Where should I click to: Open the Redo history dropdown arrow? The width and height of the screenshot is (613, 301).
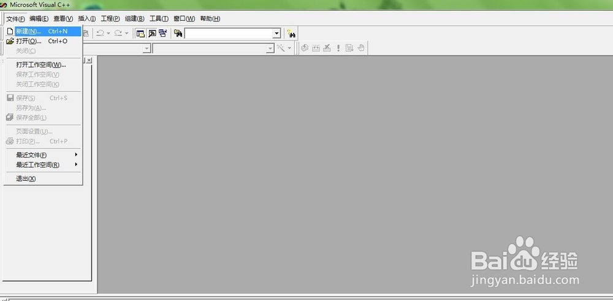tap(126, 34)
